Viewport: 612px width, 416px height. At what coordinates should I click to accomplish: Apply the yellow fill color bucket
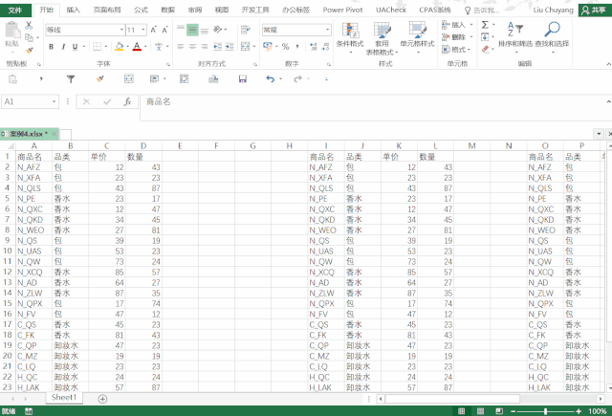click(120, 47)
